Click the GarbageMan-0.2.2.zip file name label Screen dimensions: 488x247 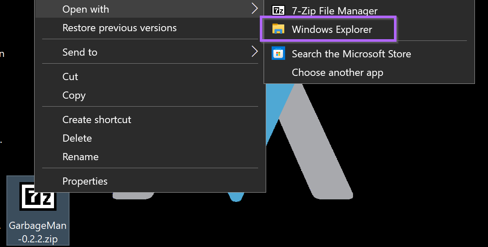(x=38, y=232)
